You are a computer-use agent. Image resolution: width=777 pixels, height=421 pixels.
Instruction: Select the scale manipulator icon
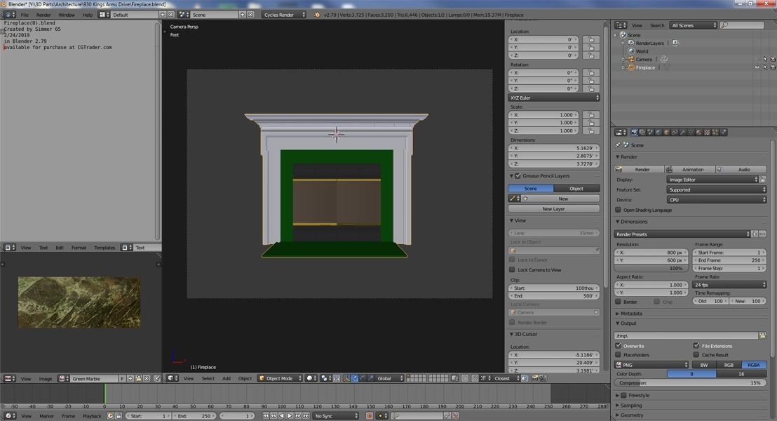click(x=371, y=378)
